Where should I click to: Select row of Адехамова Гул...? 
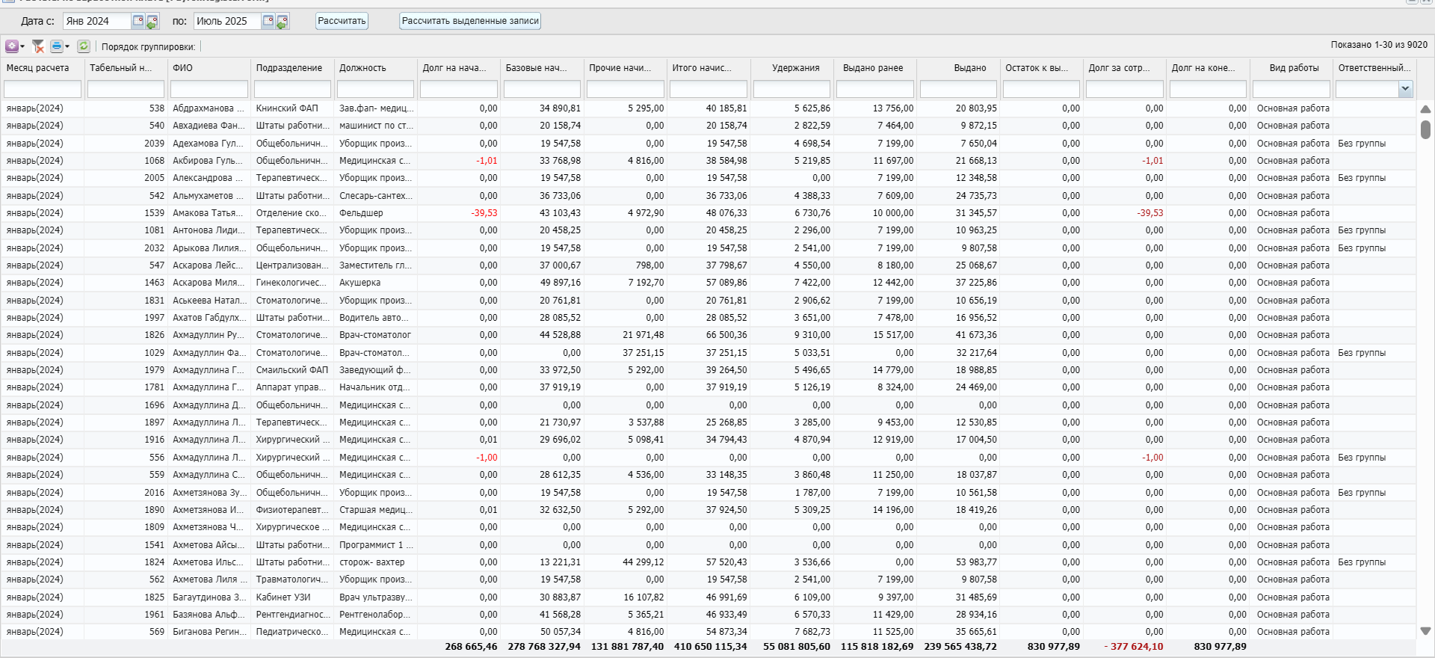[x=709, y=144]
